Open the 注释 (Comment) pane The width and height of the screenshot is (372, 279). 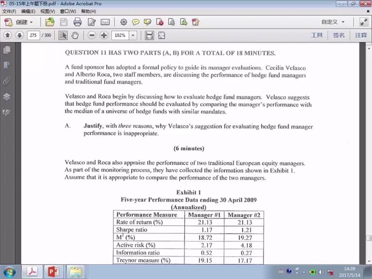tap(360, 35)
